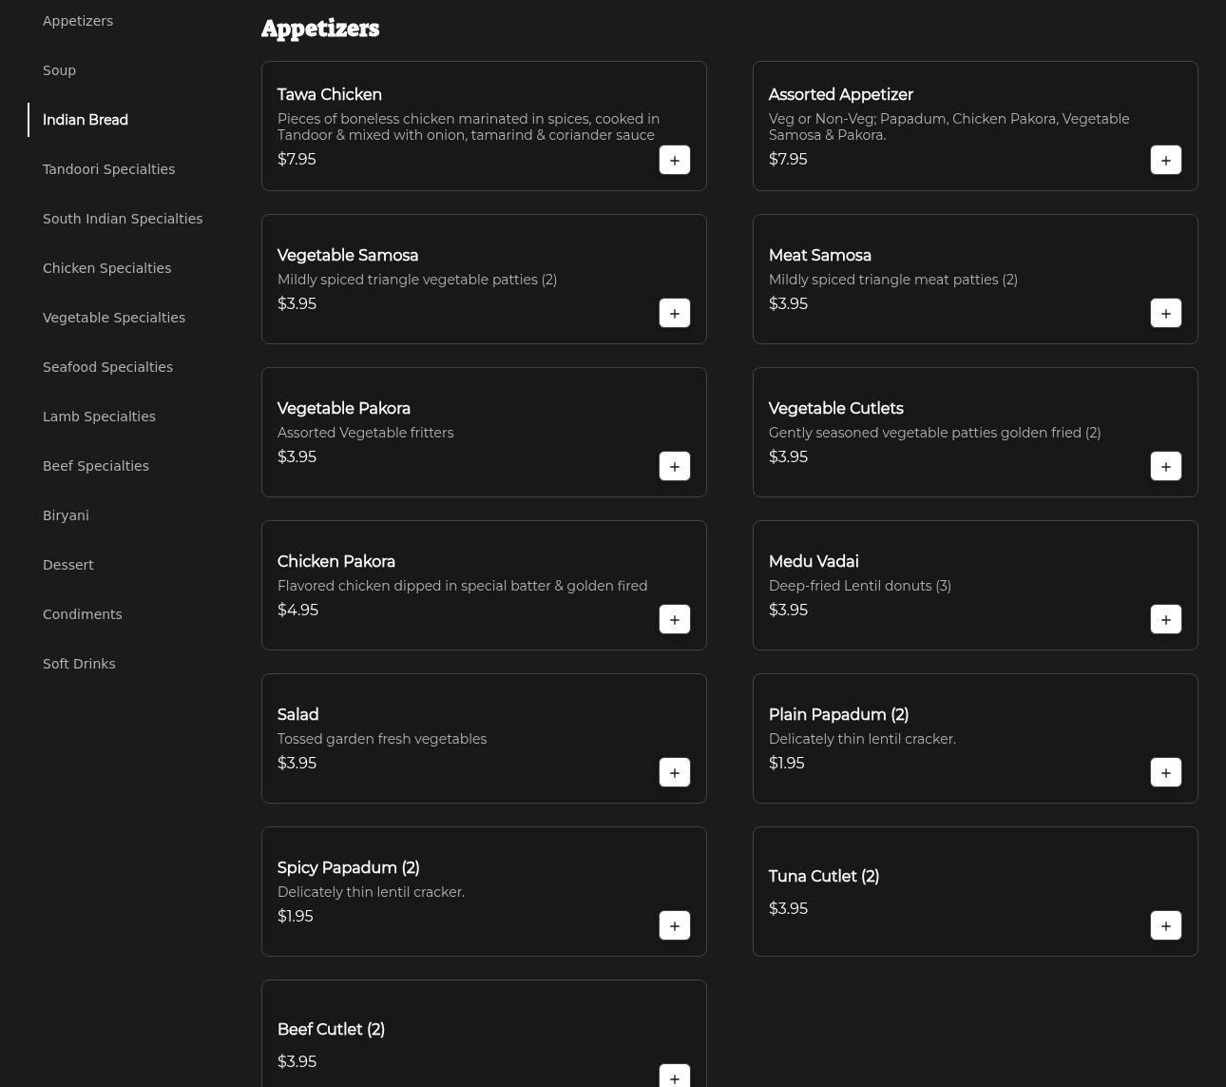Show the Chicken Specialties section
The height and width of the screenshot is (1087, 1226).
pos(106,268)
